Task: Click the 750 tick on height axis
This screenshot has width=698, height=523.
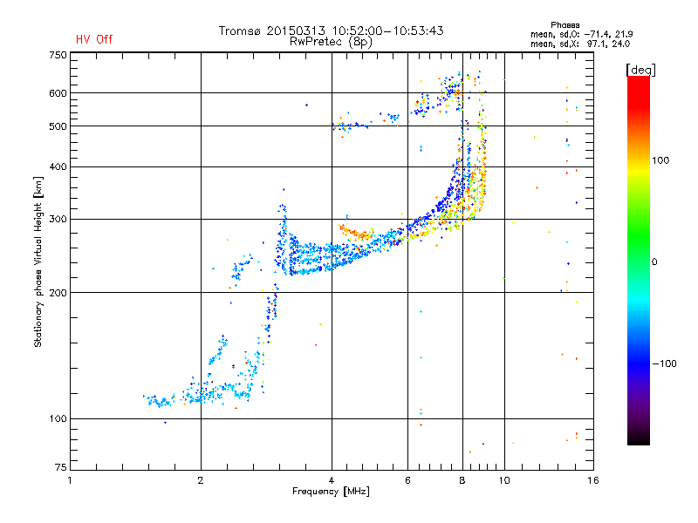Action: click(58, 54)
